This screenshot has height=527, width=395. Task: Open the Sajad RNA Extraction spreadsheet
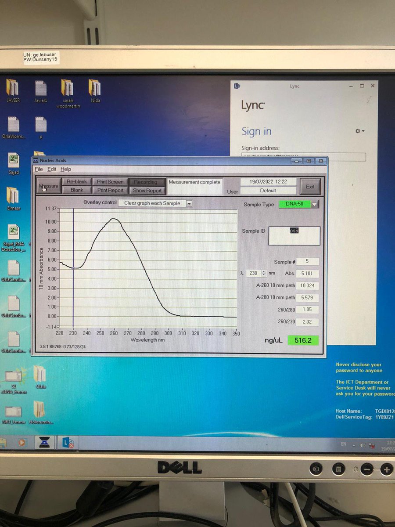[14, 238]
